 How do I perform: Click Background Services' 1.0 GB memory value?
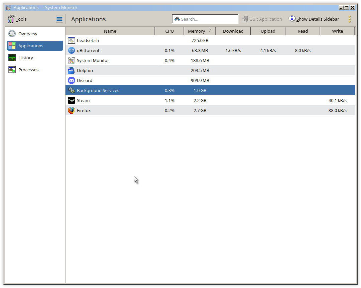pos(200,90)
